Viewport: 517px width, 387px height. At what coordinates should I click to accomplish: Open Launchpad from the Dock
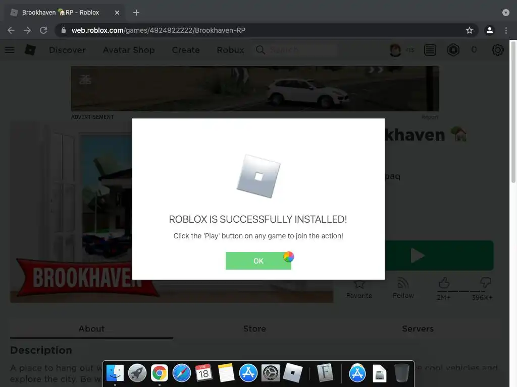click(137, 373)
